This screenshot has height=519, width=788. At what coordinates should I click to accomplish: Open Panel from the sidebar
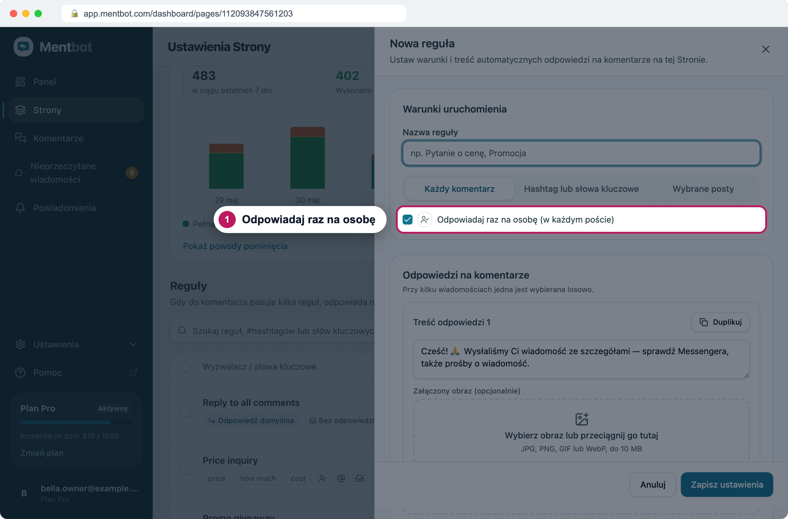76,82
